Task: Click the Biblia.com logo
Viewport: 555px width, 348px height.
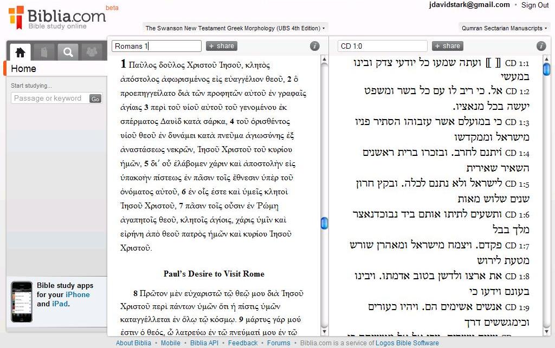Action: [x=57, y=17]
